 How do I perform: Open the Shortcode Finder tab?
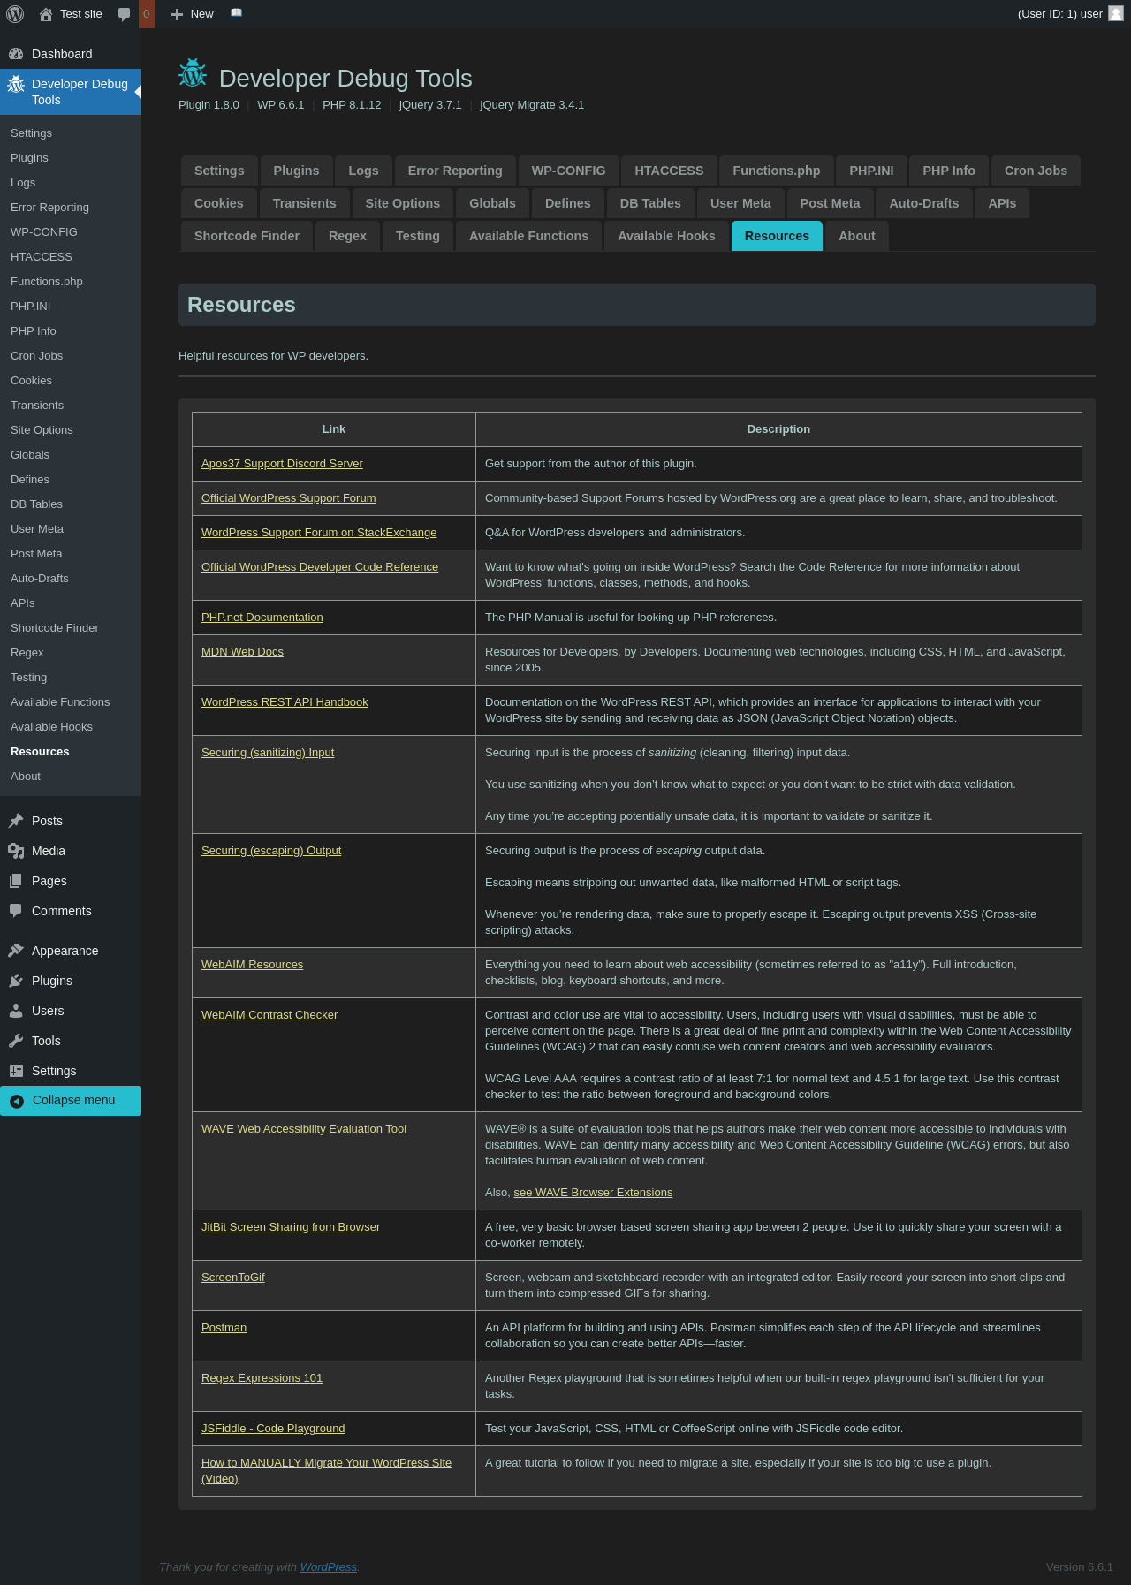tap(247, 236)
